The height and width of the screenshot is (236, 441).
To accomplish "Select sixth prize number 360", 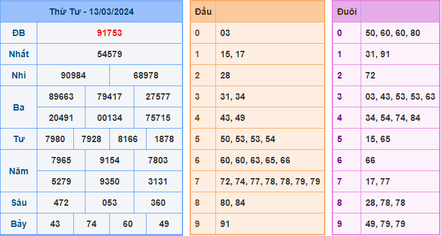I will (x=157, y=203).
